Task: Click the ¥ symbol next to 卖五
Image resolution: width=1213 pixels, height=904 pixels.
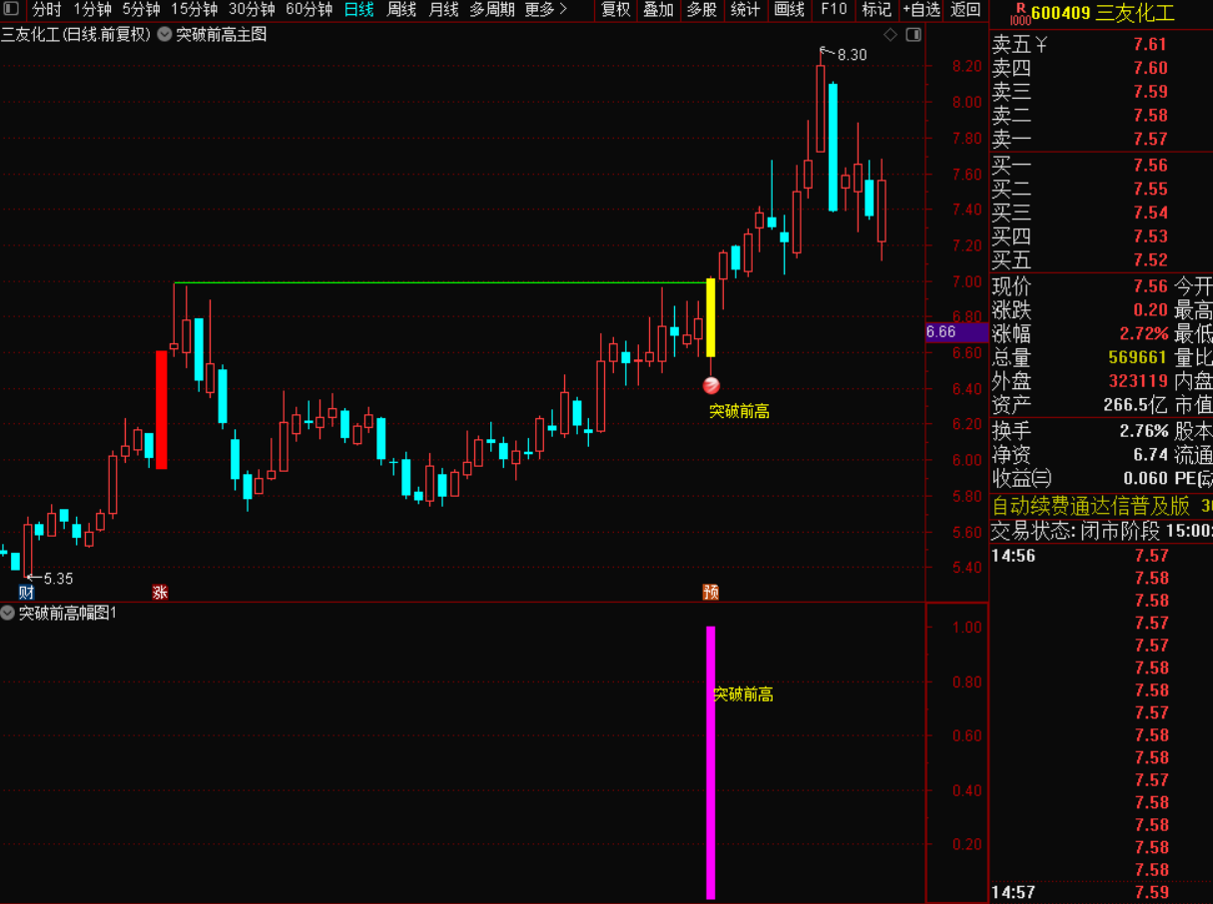Action: coord(1041,45)
